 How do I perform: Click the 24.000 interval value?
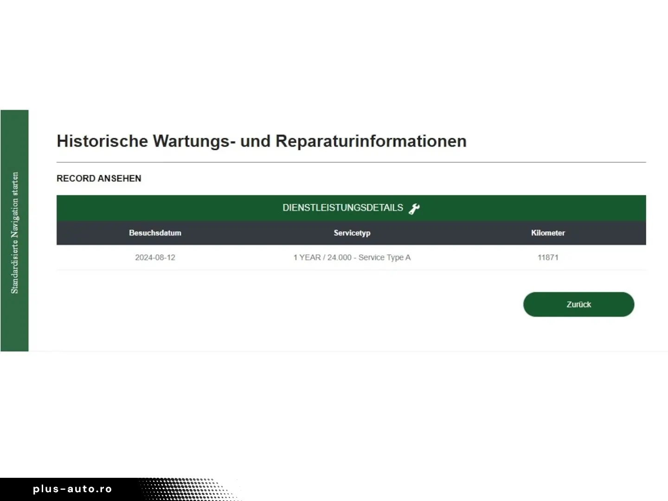tap(339, 257)
